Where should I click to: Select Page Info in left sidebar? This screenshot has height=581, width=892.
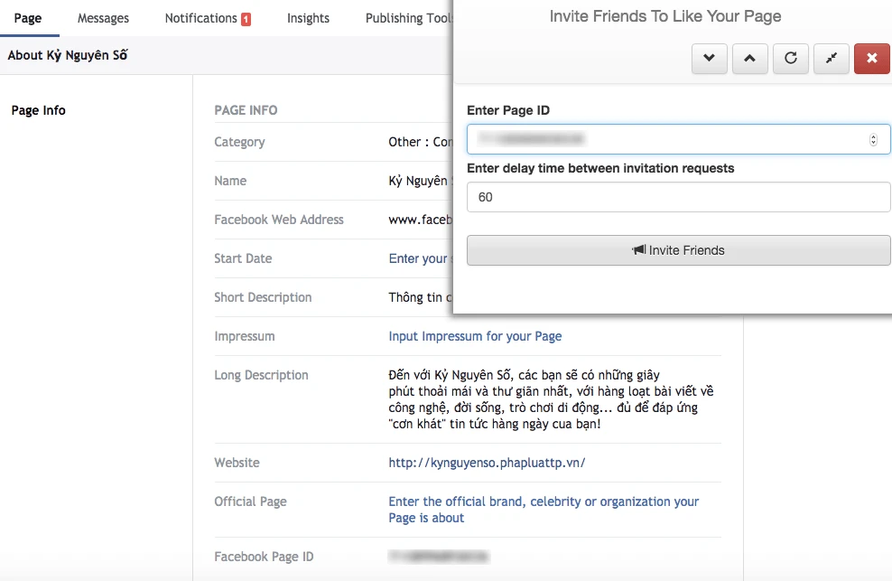coord(39,110)
